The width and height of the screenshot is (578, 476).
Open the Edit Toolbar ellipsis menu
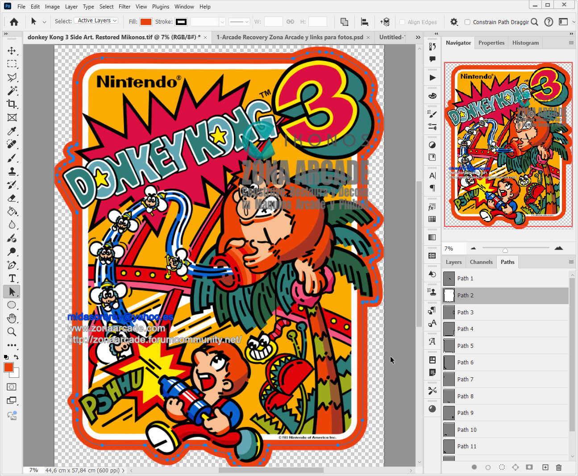(x=12, y=345)
